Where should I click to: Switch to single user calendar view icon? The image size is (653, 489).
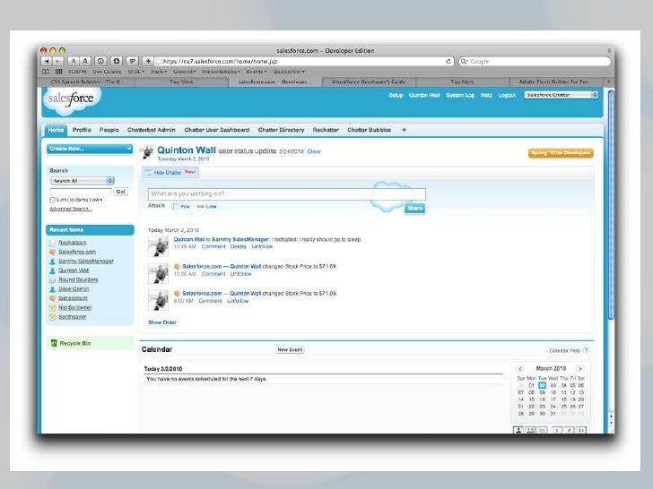(518, 430)
